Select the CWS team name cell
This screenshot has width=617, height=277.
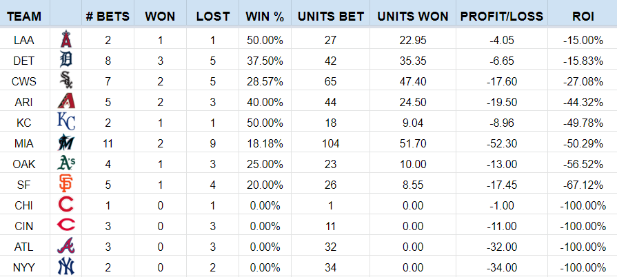(x=23, y=81)
